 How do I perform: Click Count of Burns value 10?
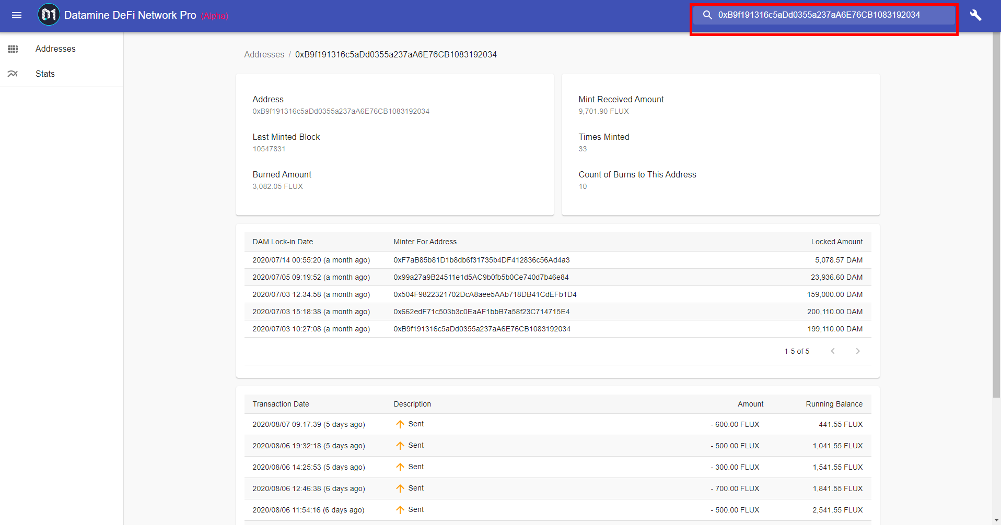coord(583,186)
